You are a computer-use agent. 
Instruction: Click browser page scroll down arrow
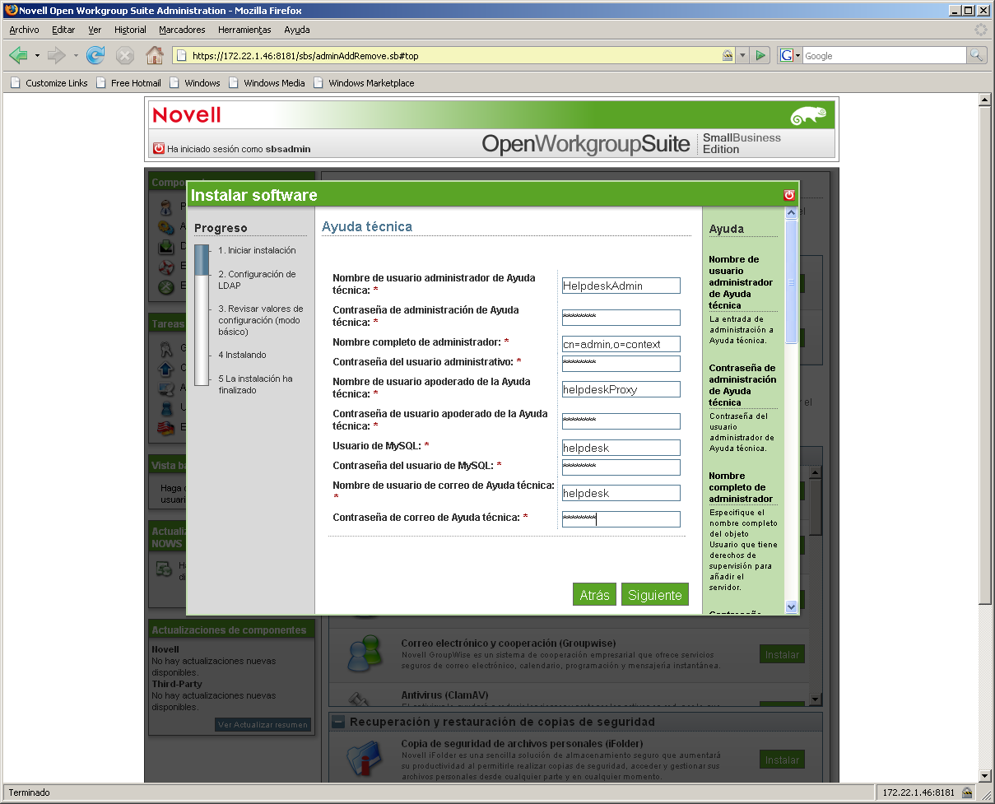pos(984,775)
